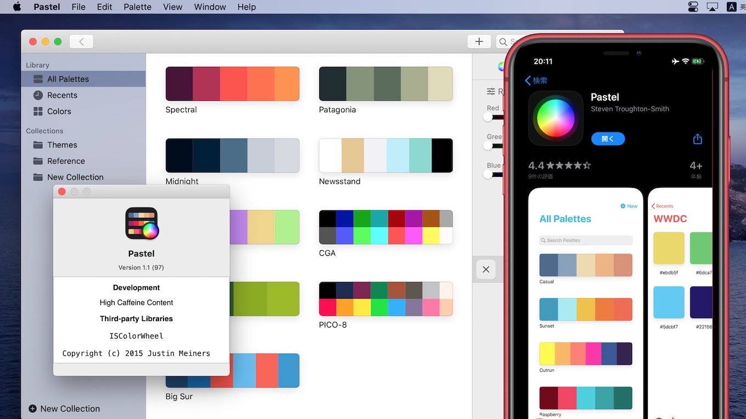Click the black swatch in the Newsstand palette
The image size is (746, 419).
pyautogui.click(x=442, y=156)
